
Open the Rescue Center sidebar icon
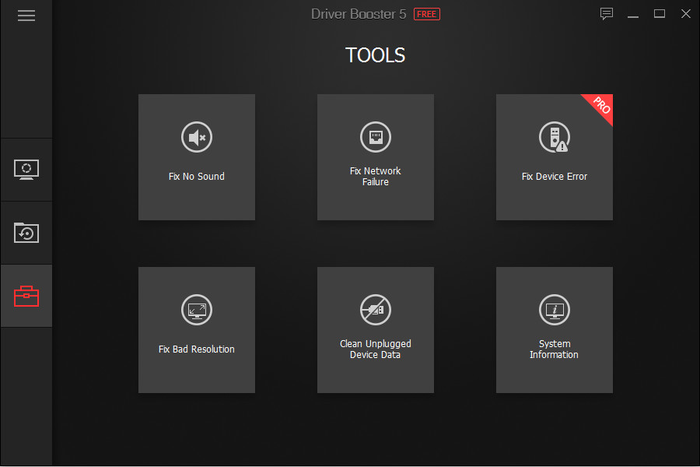point(26,232)
